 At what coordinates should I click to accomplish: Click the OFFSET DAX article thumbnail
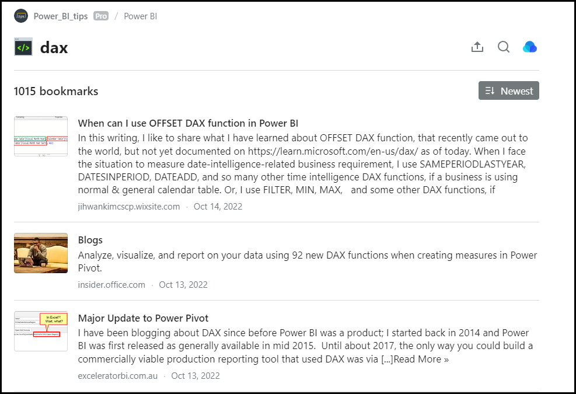pos(41,136)
